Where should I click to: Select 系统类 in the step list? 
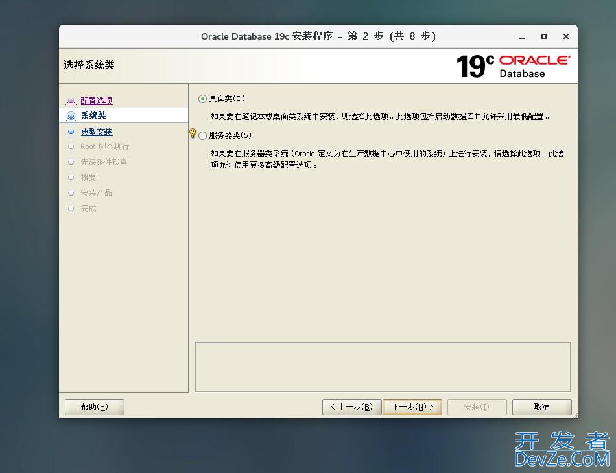pyautogui.click(x=93, y=115)
